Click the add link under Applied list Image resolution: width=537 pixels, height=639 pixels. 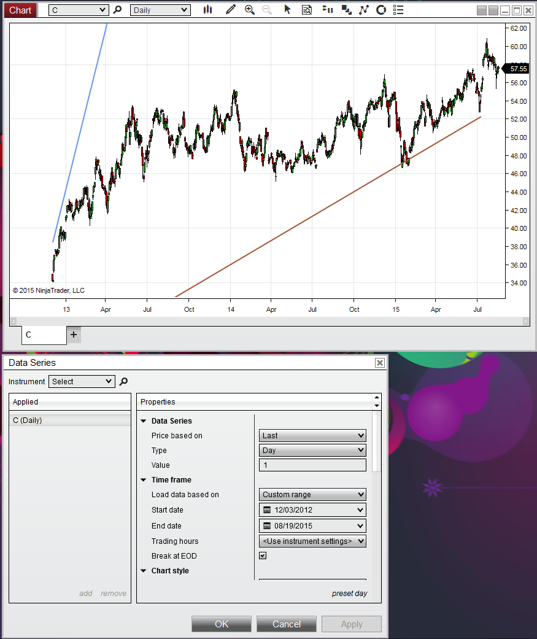(x=85, y=594)
